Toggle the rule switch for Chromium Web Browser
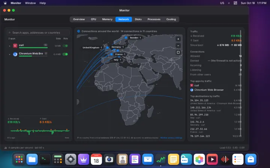Viewport: 270px width, 168px height. click(x=65, y=54)
